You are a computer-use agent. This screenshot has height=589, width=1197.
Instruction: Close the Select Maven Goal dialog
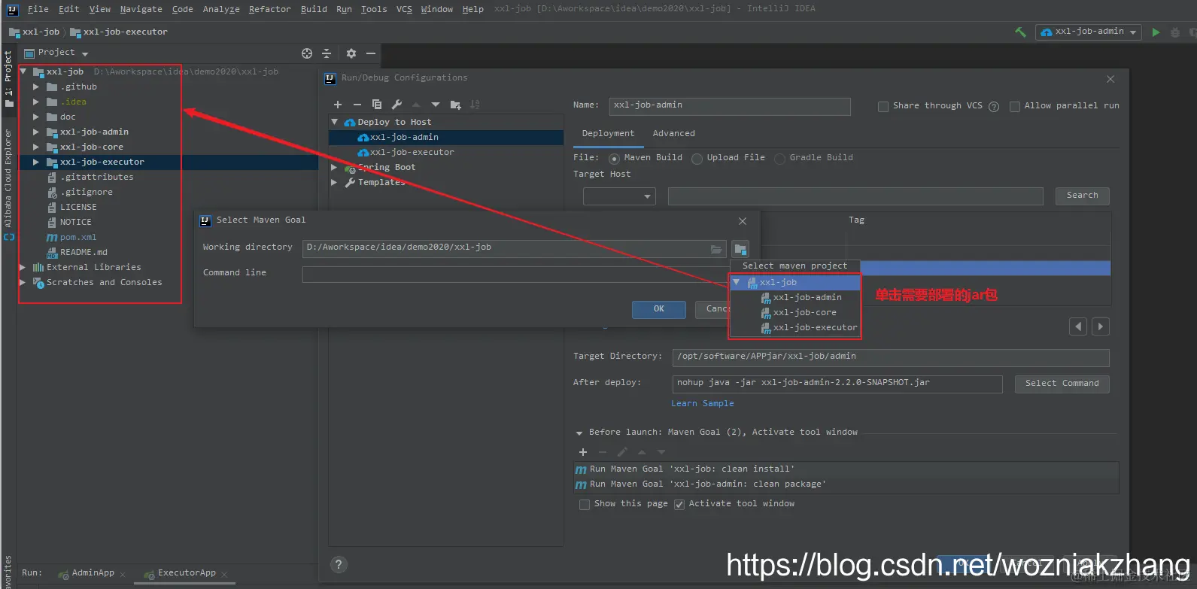[x=743, y=221]
